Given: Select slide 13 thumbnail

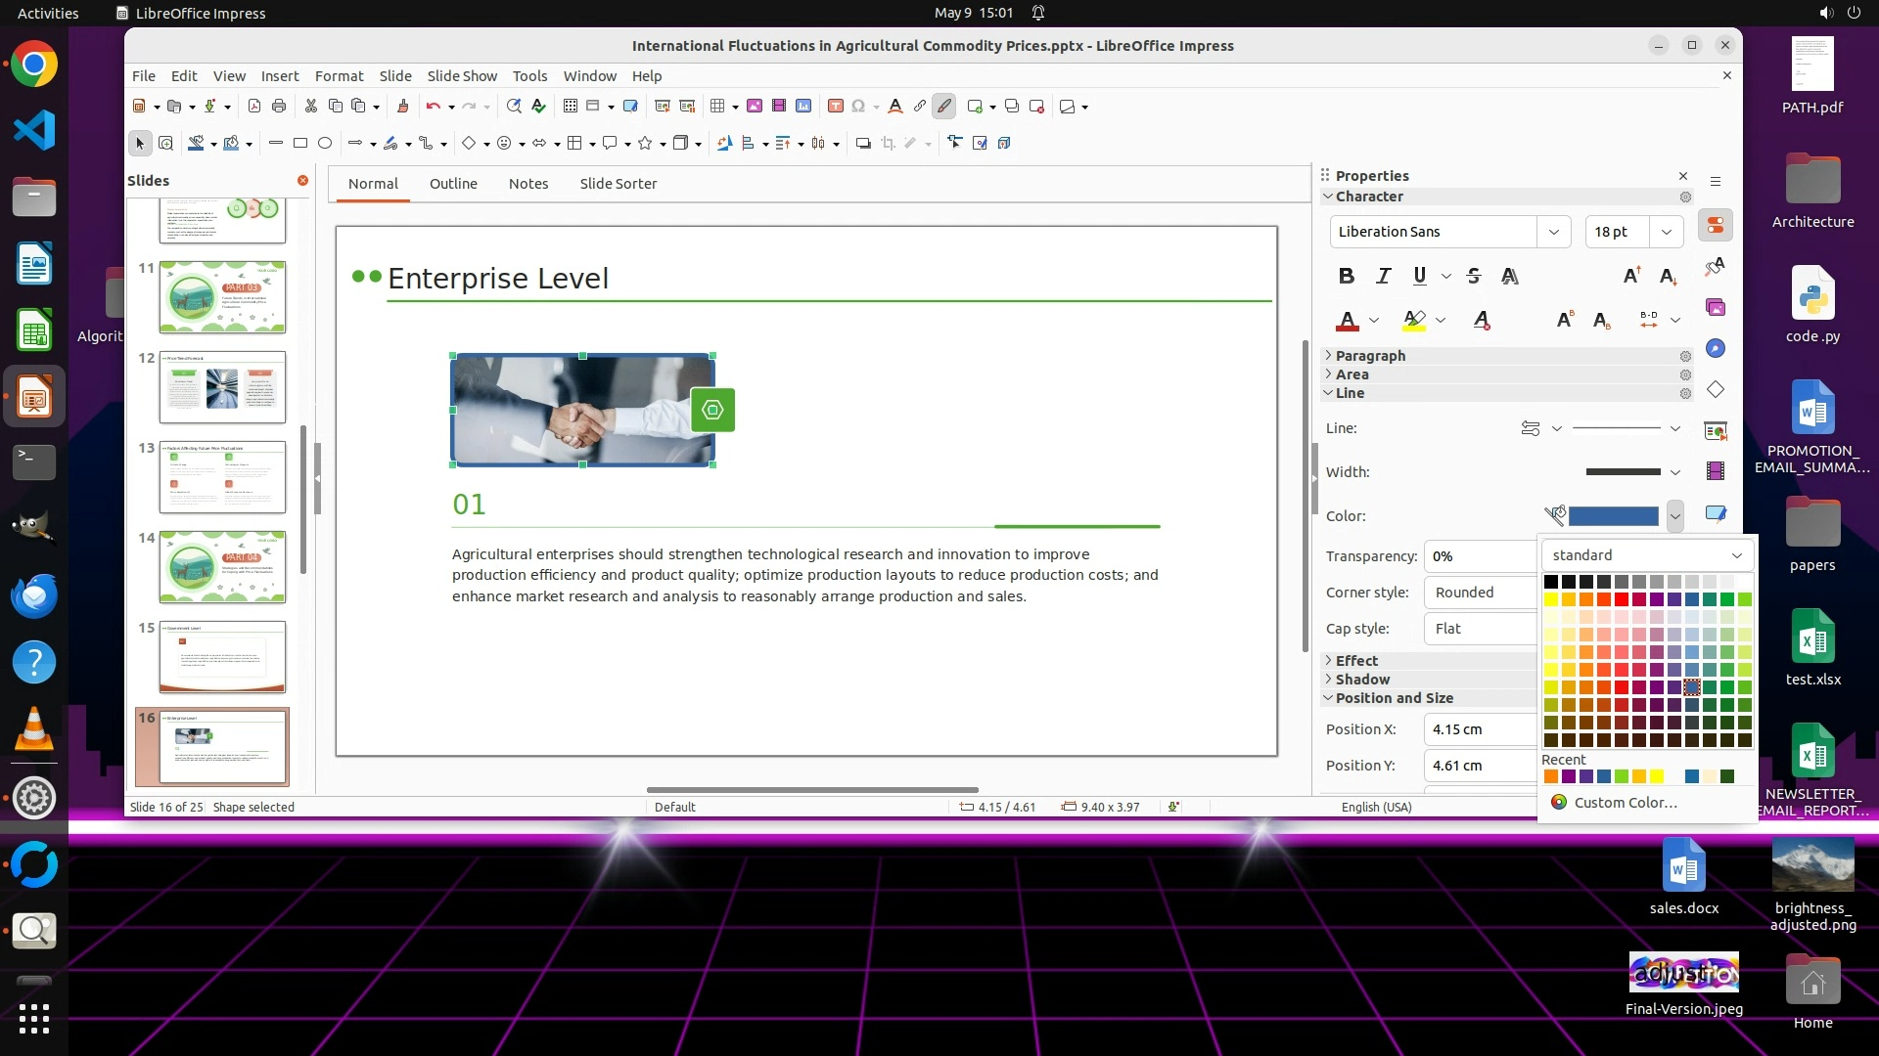Looking at the screenshot, I should point(222,477).
